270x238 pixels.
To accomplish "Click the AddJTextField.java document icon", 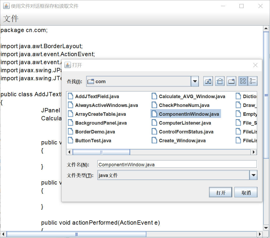I will tap(70, 96).
